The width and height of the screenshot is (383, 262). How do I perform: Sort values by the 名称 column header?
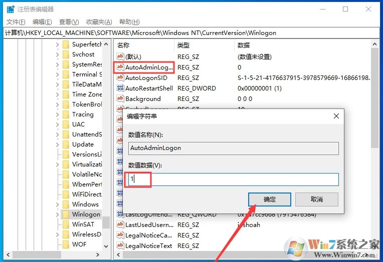144,45
